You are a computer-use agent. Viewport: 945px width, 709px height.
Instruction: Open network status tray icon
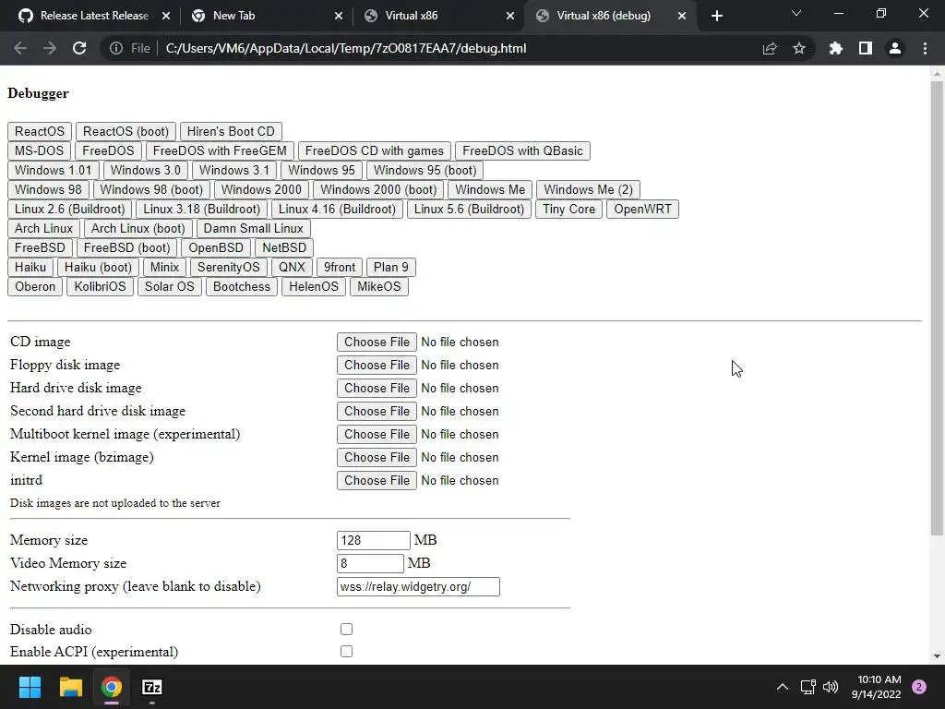(x=807, y=687)
